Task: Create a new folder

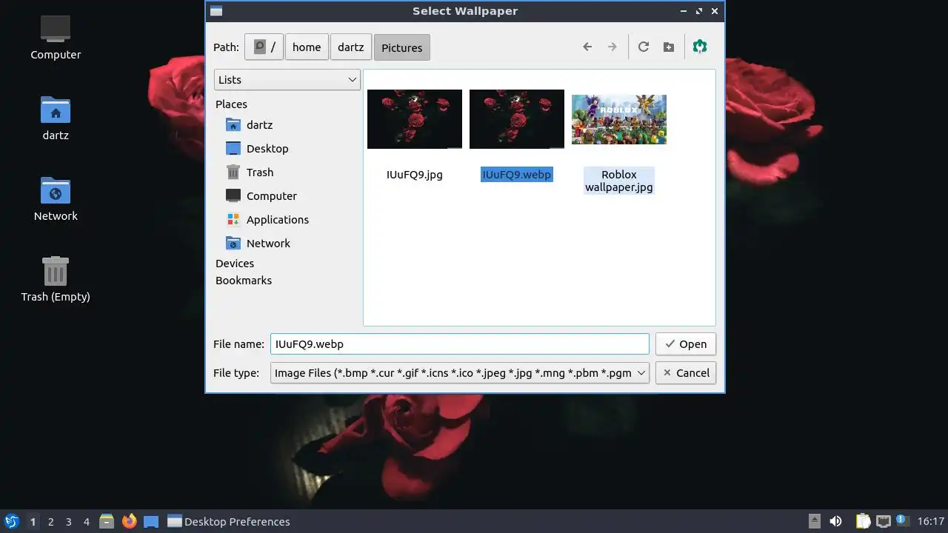Action: pyautogui.click(x=669, y=47)
